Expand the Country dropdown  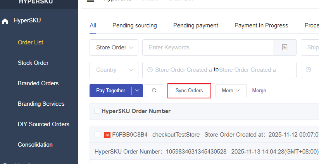[114, 70]
